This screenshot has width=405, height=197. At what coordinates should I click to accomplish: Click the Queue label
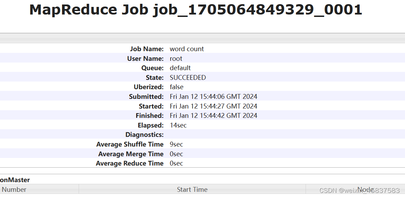pyautogui.click(x=152, y=68)
